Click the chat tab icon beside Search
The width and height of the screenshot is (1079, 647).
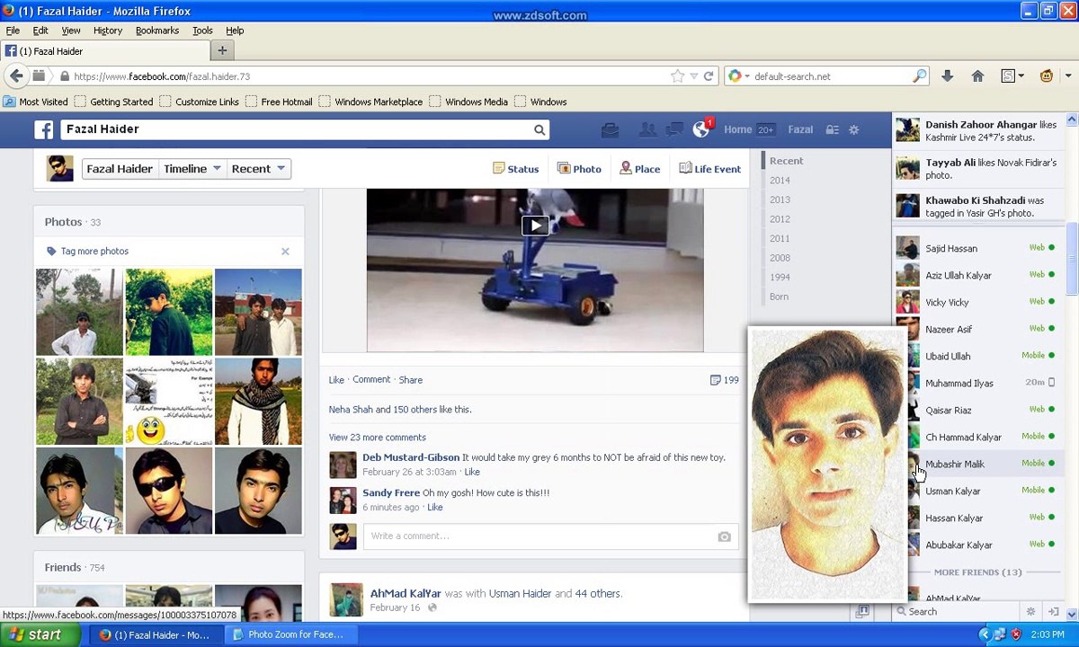point(862,612)
